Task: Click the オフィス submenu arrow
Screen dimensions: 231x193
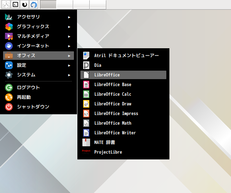Action: pyautogui.click(x=69, y=56)
